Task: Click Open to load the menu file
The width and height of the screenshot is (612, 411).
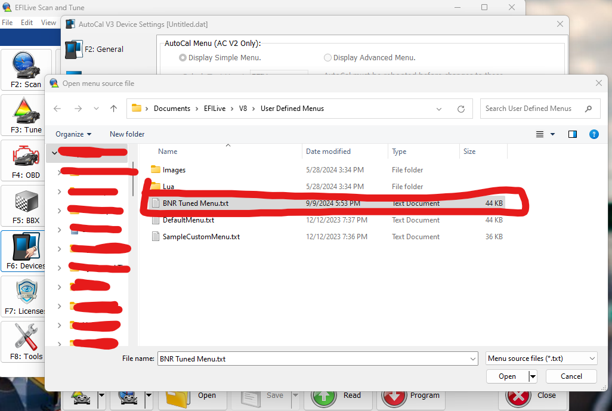Action: pyautogui.click(x=508, y=376)
